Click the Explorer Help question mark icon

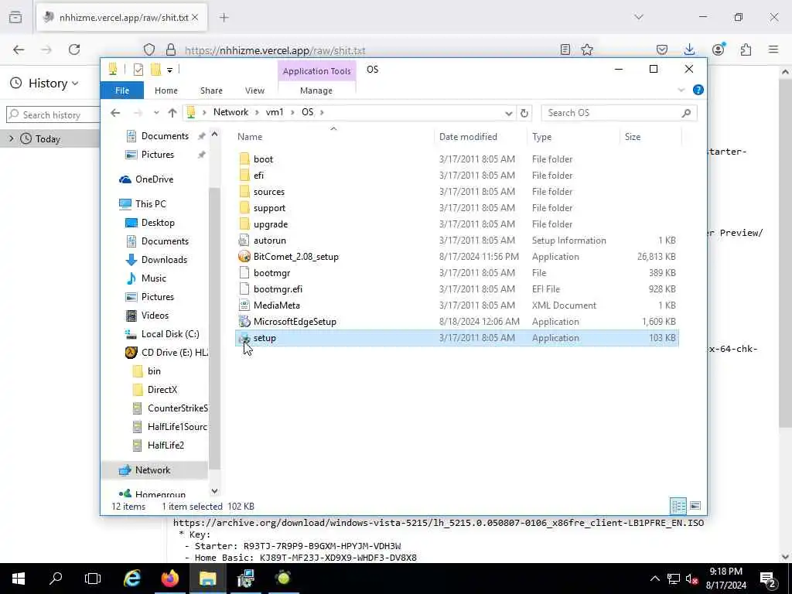(x=698, y=90)
